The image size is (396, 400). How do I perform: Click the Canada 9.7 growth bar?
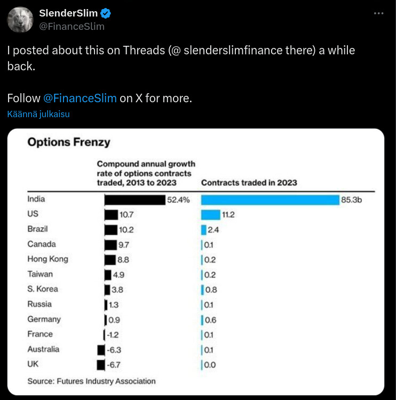pyautogui.click(x=110, y=244)
